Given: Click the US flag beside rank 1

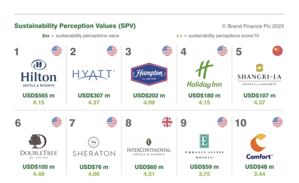Looking at the screenshot, I should point(57,51).
